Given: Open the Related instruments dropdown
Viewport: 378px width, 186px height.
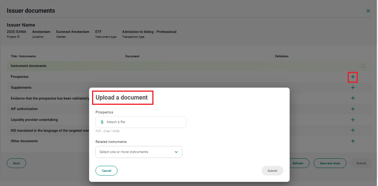Looking at the screenshot, I should 138,152.
